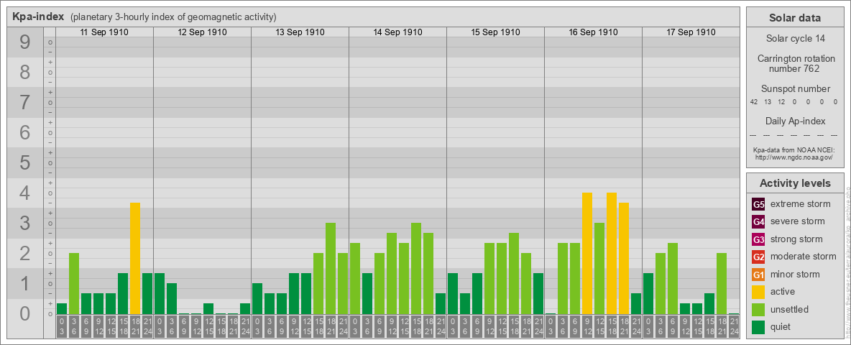Click Kp scale number 1

pyautogui.click(x=25, y=284)
